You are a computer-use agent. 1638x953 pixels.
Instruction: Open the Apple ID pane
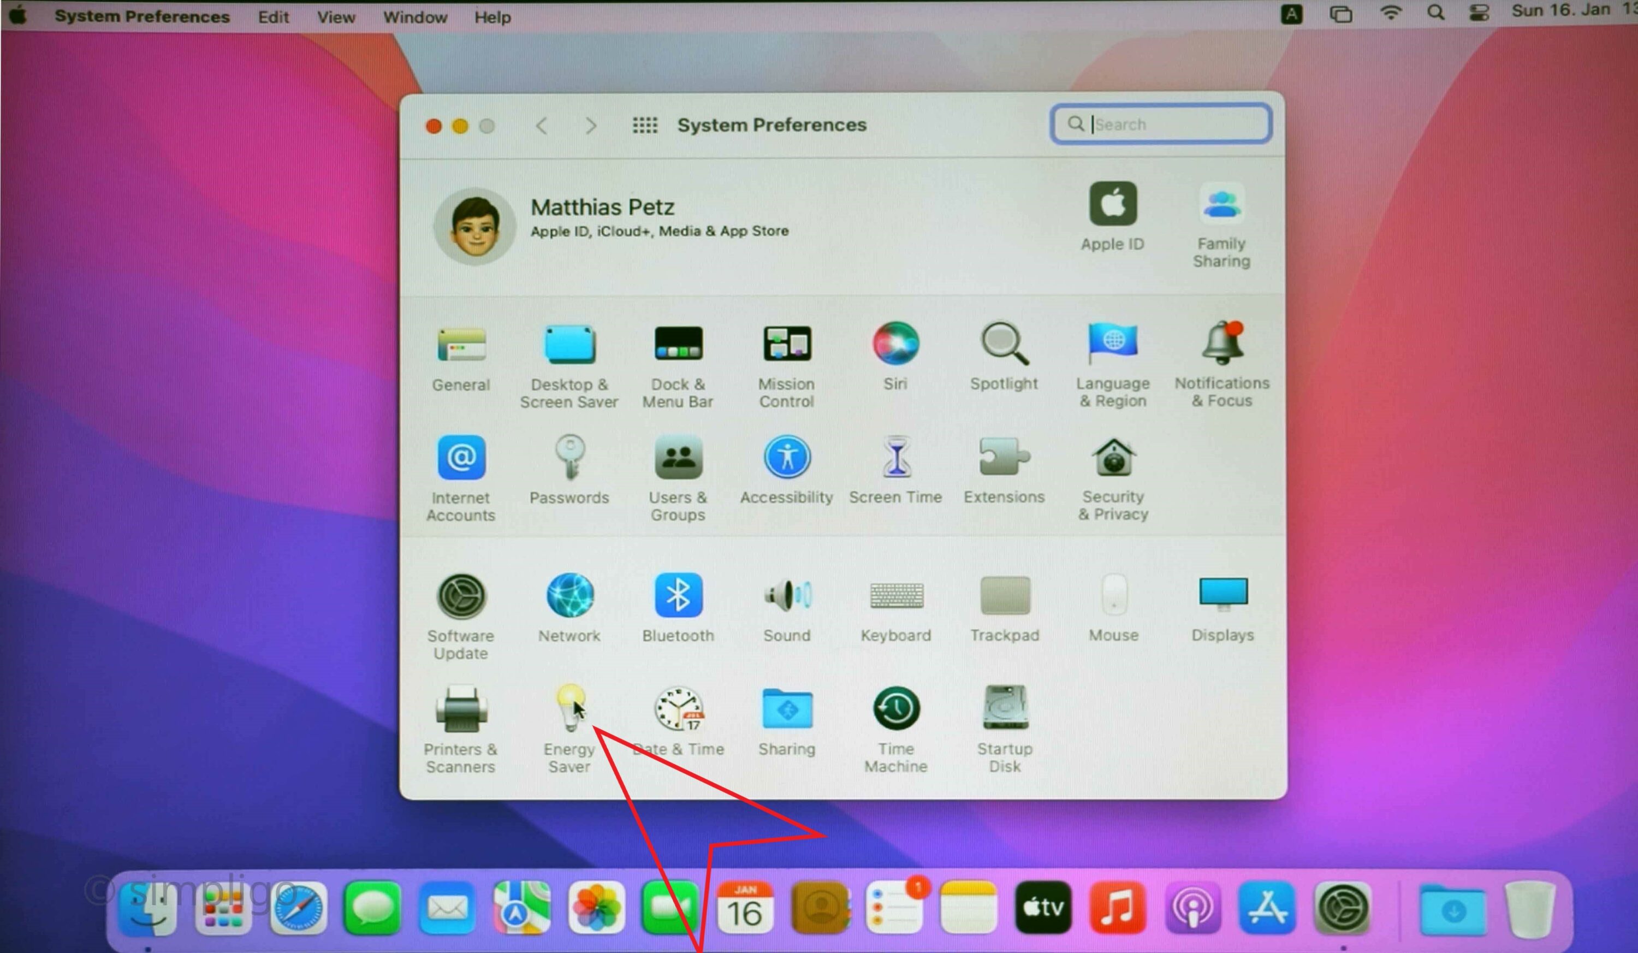[x=1113, y=203]
